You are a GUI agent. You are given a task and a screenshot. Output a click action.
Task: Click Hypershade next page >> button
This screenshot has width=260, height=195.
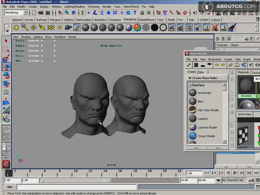(218, 148)
